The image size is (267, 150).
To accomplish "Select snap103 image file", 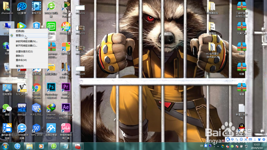I will [x=80, y=30].
